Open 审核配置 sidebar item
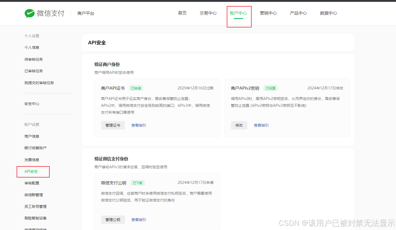396x230 pixels. 32,183
